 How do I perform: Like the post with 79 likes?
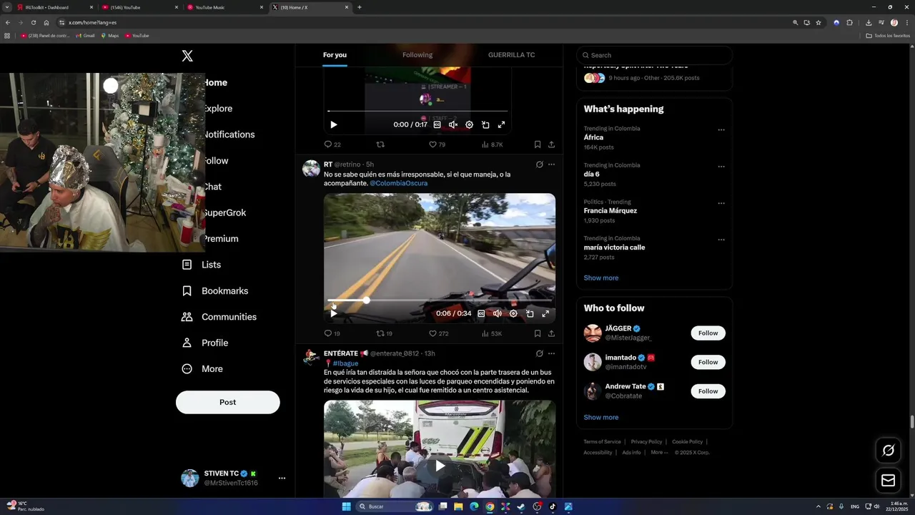tap(437, 144)
